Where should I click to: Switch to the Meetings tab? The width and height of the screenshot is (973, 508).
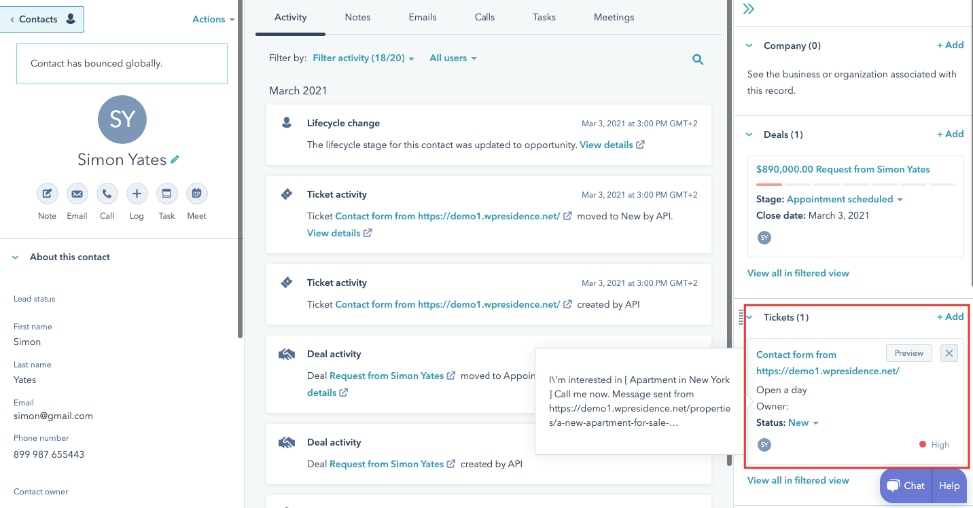click(x=614, y=17)
